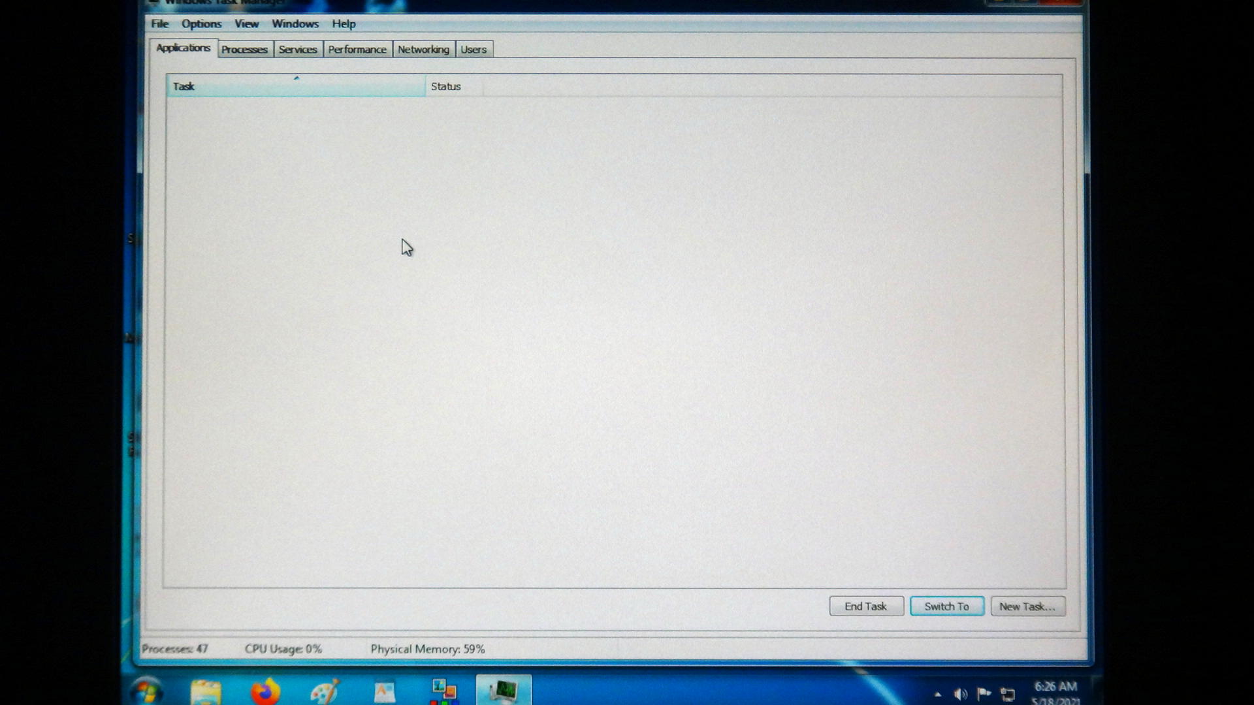Open the Windows Start menu
1254x705 pixels.
tap(146, 691)
